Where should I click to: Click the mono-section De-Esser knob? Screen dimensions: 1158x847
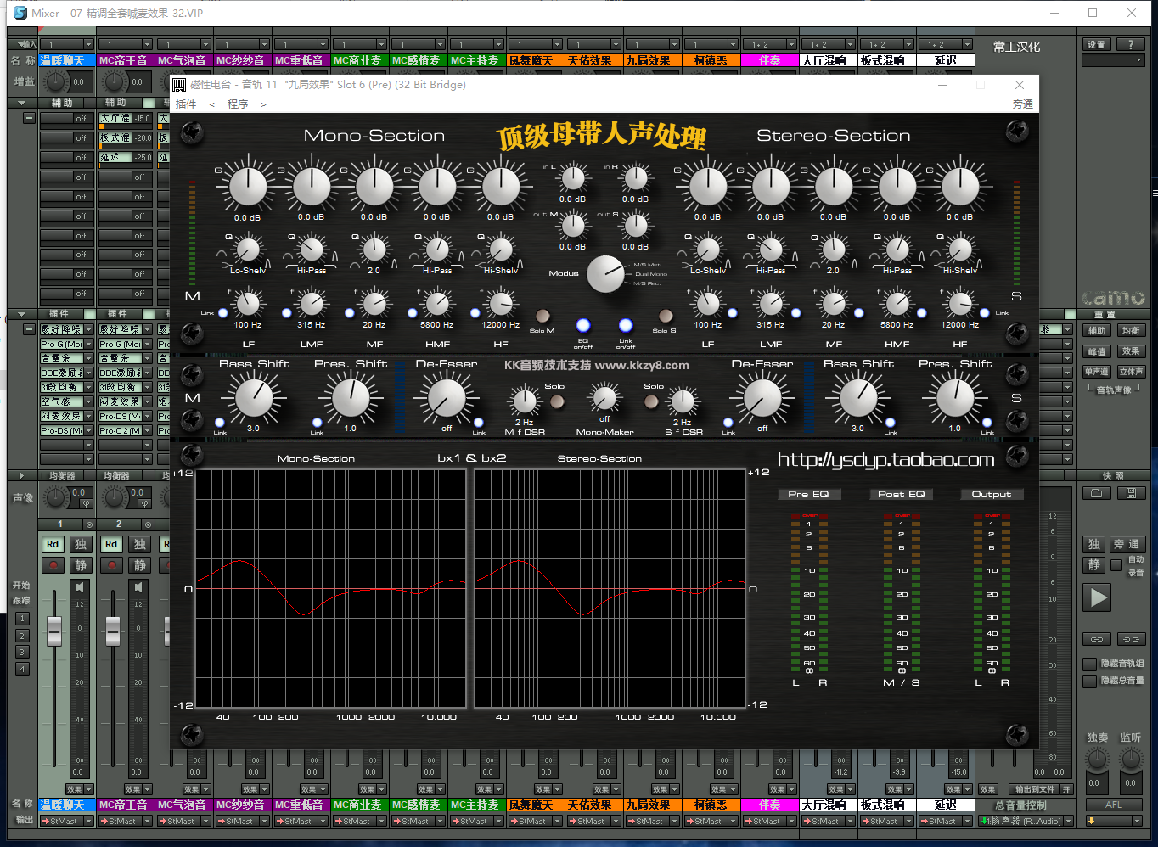(447, 398)
